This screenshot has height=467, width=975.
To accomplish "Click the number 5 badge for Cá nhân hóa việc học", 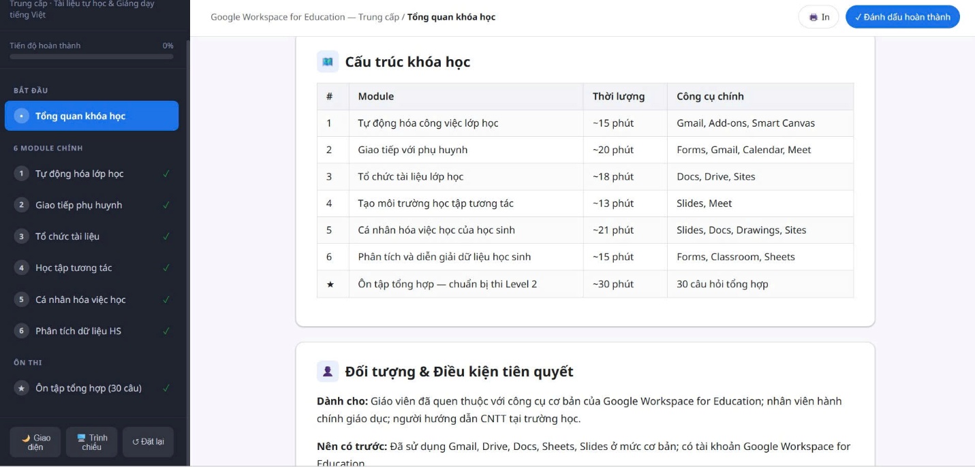I will point(21,300).
